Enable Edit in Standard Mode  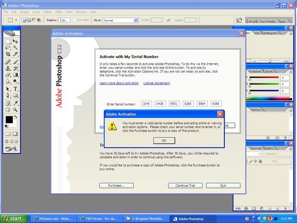[x=8, y=134]
